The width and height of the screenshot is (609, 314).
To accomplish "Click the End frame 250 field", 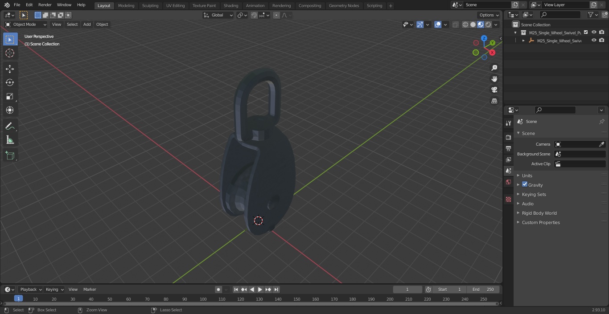I will 483,290.
